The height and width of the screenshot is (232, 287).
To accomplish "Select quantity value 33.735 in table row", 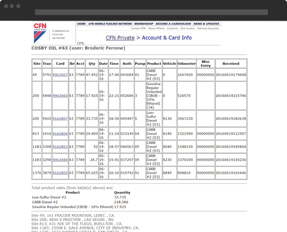I will pos(92,118).
